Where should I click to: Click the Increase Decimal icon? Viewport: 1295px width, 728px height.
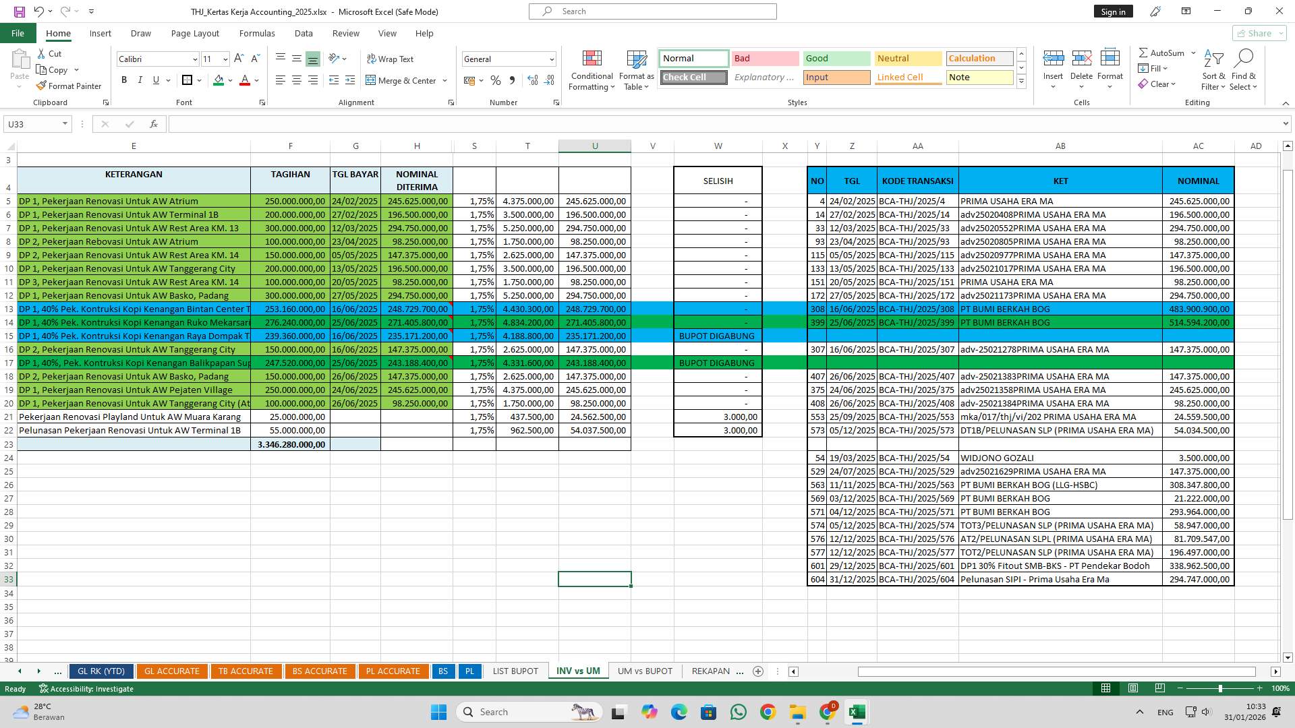coord(532,80)
